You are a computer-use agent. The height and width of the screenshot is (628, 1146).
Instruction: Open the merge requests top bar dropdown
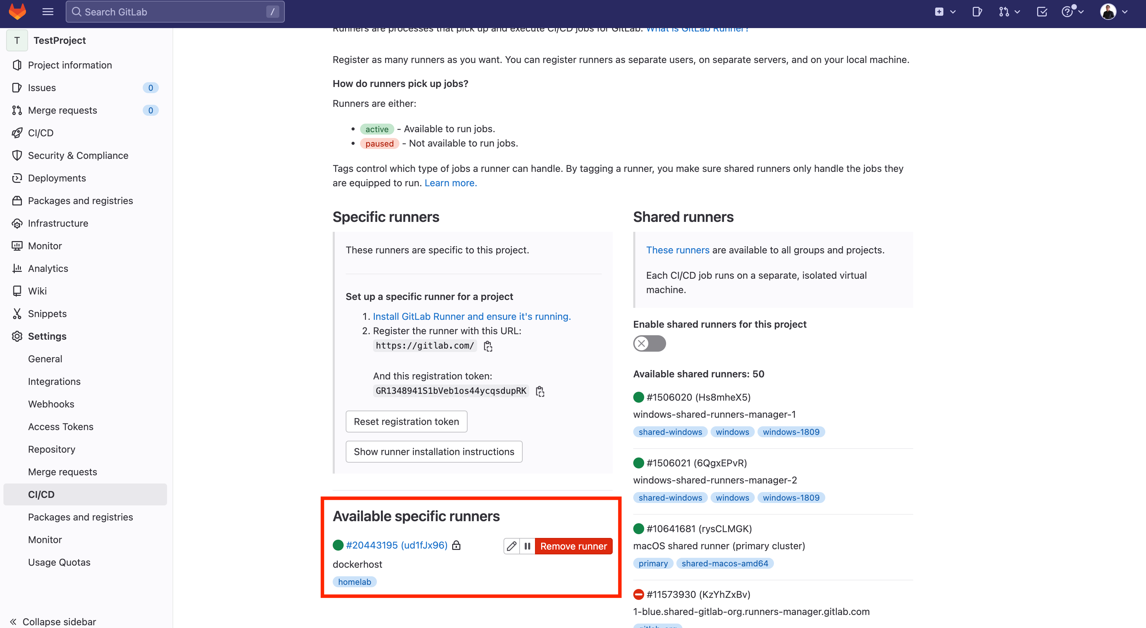[x=1008, y=12]
